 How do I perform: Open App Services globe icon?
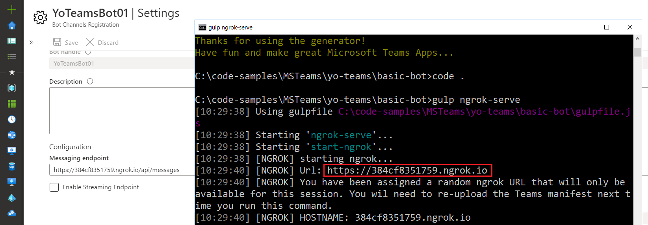pyautogui.click(x=12, y=135)
